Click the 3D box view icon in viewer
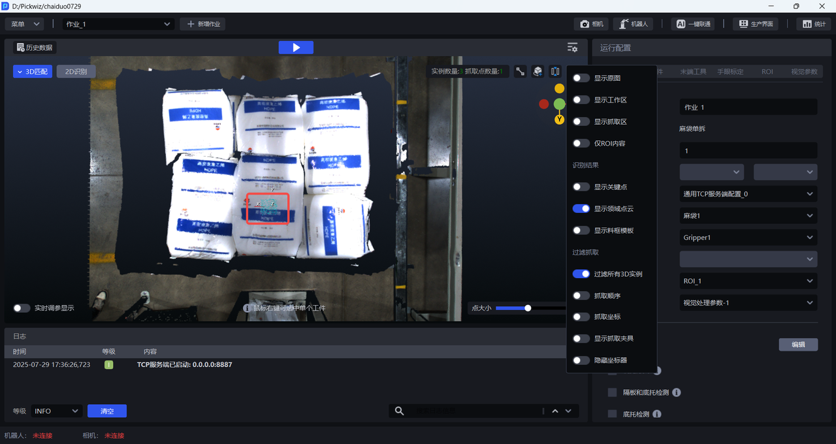The width and height of the screenshot is (836, 444). (x=538, y=72)
